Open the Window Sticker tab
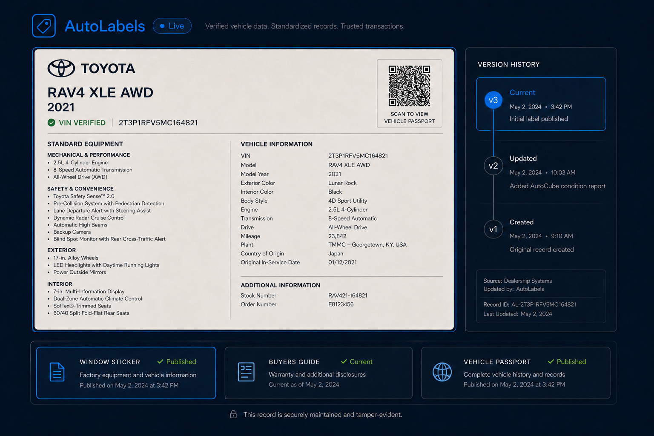This screenshot has height=436, width=654. click(126, 373)
